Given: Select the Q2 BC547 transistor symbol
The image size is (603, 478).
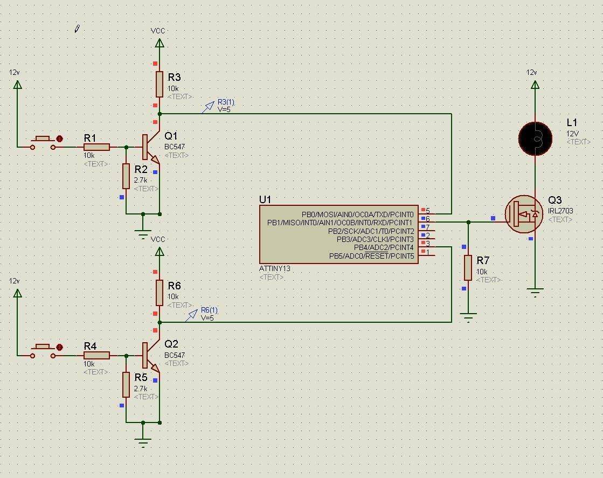Looking at the screenshot, I should tap(149, 355).
